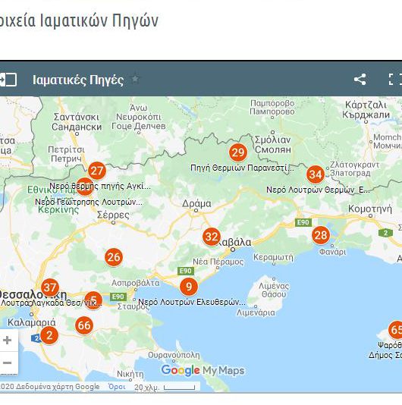
Task: Click the Καβάλα city label
Action: click(x=234, y=242)
